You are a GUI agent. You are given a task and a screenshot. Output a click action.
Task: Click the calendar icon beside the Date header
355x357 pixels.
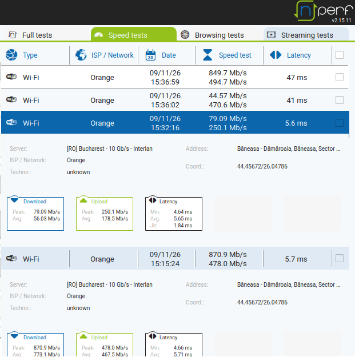[150, 55]
